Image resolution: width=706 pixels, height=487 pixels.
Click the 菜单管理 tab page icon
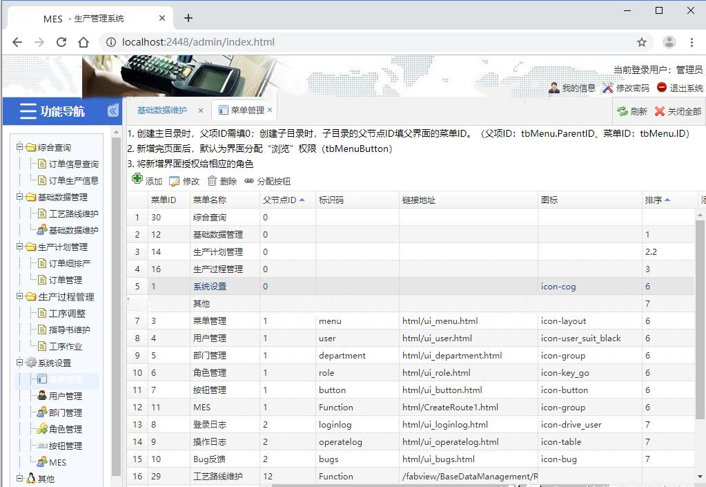[224, 110]
